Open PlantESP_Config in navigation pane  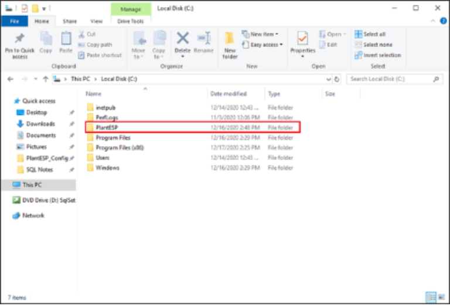point(47,158)
